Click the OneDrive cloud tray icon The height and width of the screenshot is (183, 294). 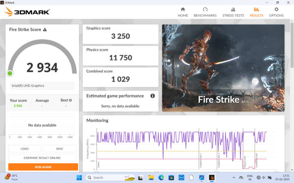(241, 178)
